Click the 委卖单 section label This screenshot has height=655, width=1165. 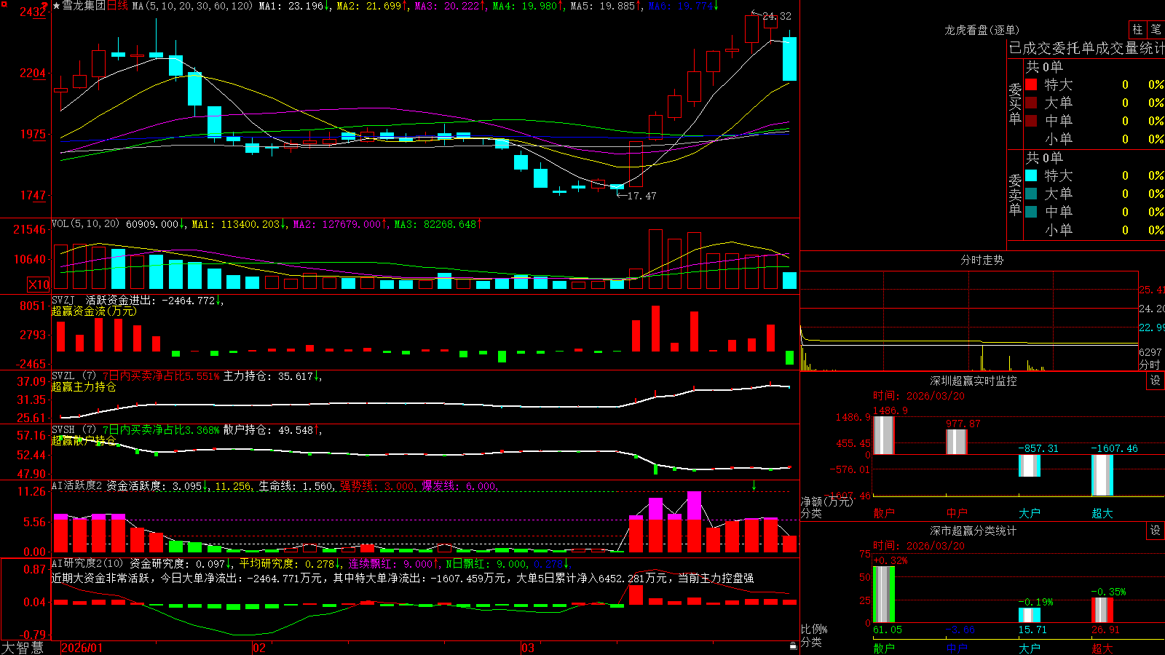1015,194
